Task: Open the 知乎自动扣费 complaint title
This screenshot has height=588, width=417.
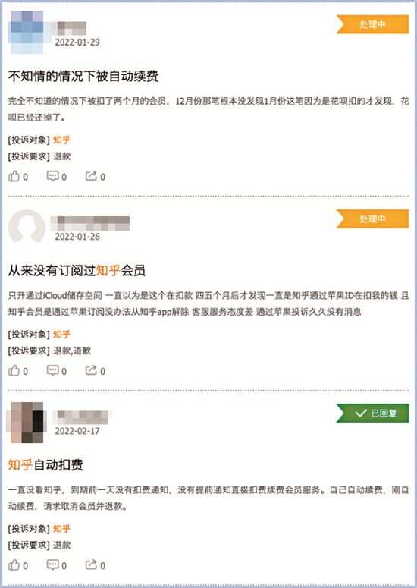Action: [x=45, y=465]
